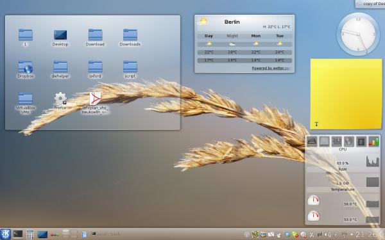Select the Night column in weather

[232, 36]
